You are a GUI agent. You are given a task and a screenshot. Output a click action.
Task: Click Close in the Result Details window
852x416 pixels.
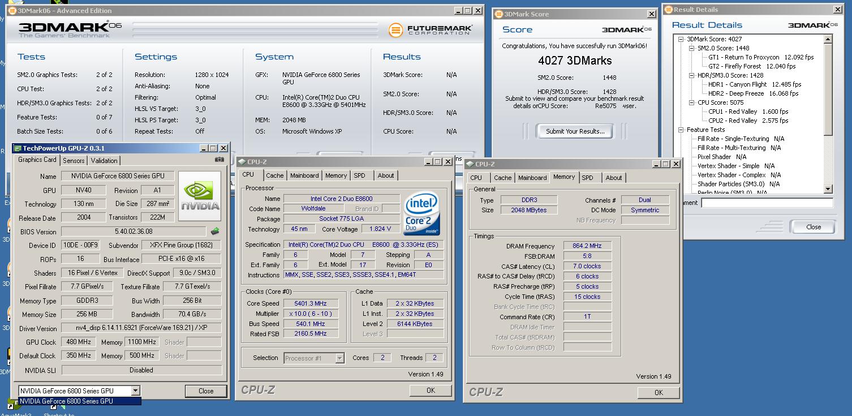coord(814,227)
